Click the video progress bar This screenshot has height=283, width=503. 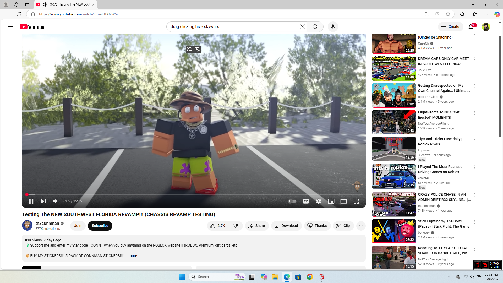[x=194, y=195]
